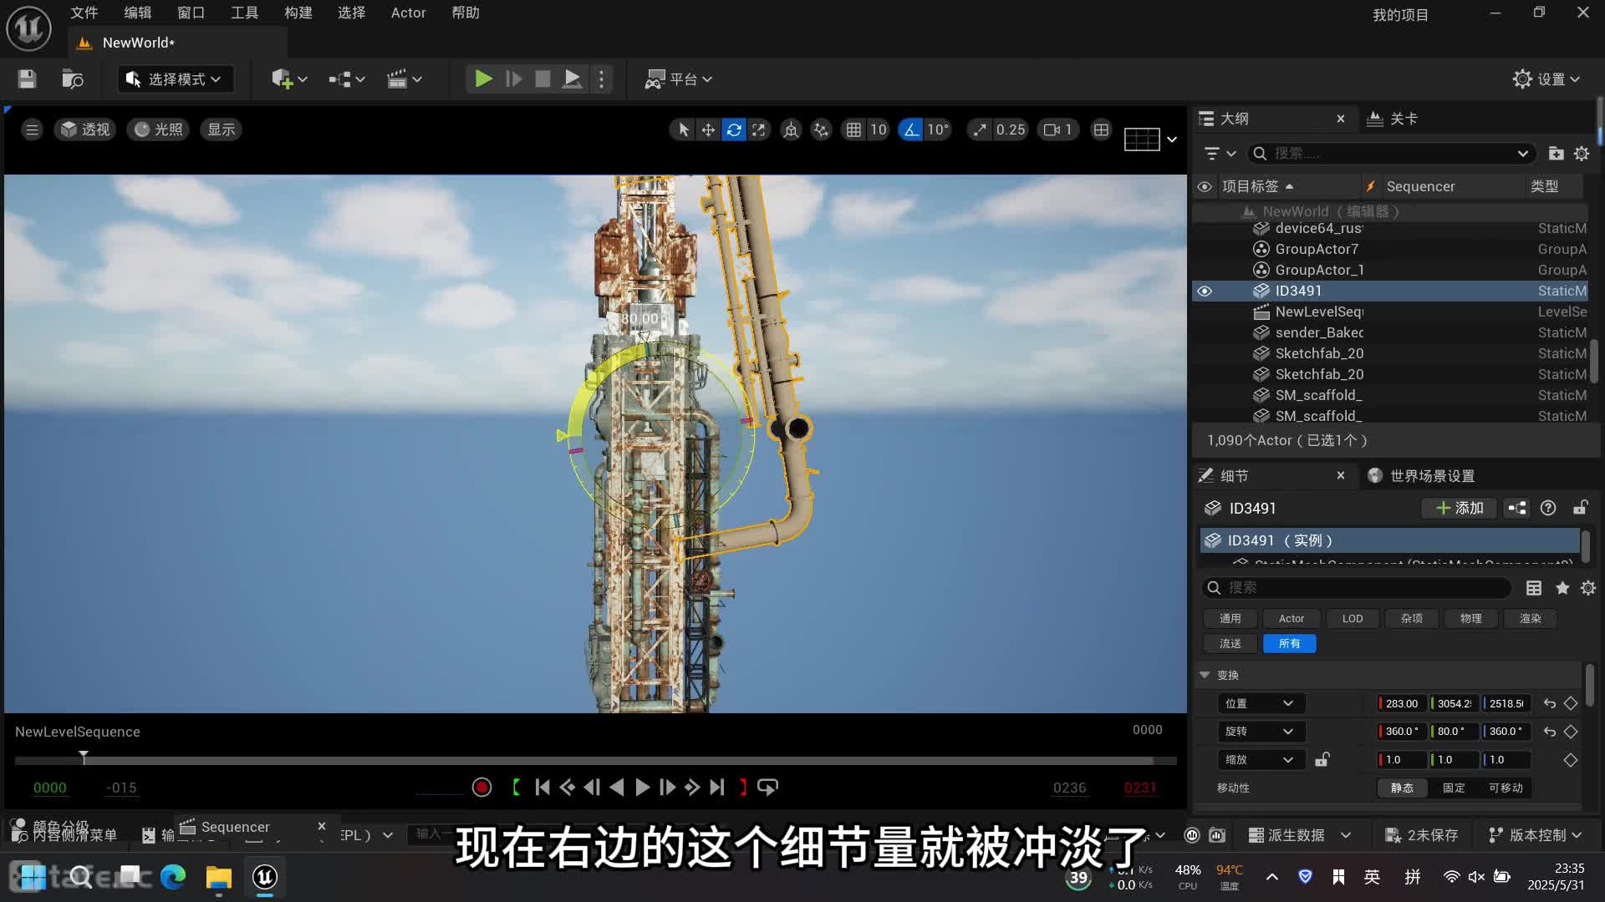Toggle scale snapping icon
Viewport: 1605px width, 902px height.
pos(980,129)
